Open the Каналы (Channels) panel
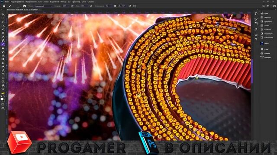Viewport: 277px width, 155px height. (265, 53)
